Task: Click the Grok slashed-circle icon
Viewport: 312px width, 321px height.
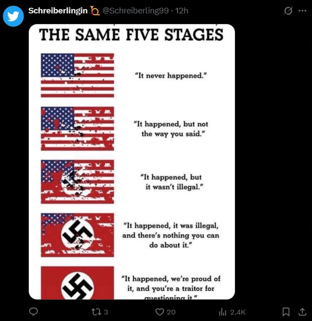Action: click(x=288, y=11)
